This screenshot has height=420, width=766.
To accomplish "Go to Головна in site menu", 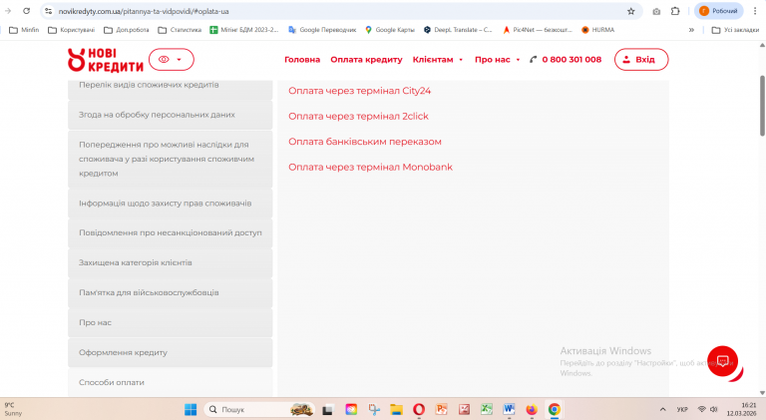I will tap(302, 60).
